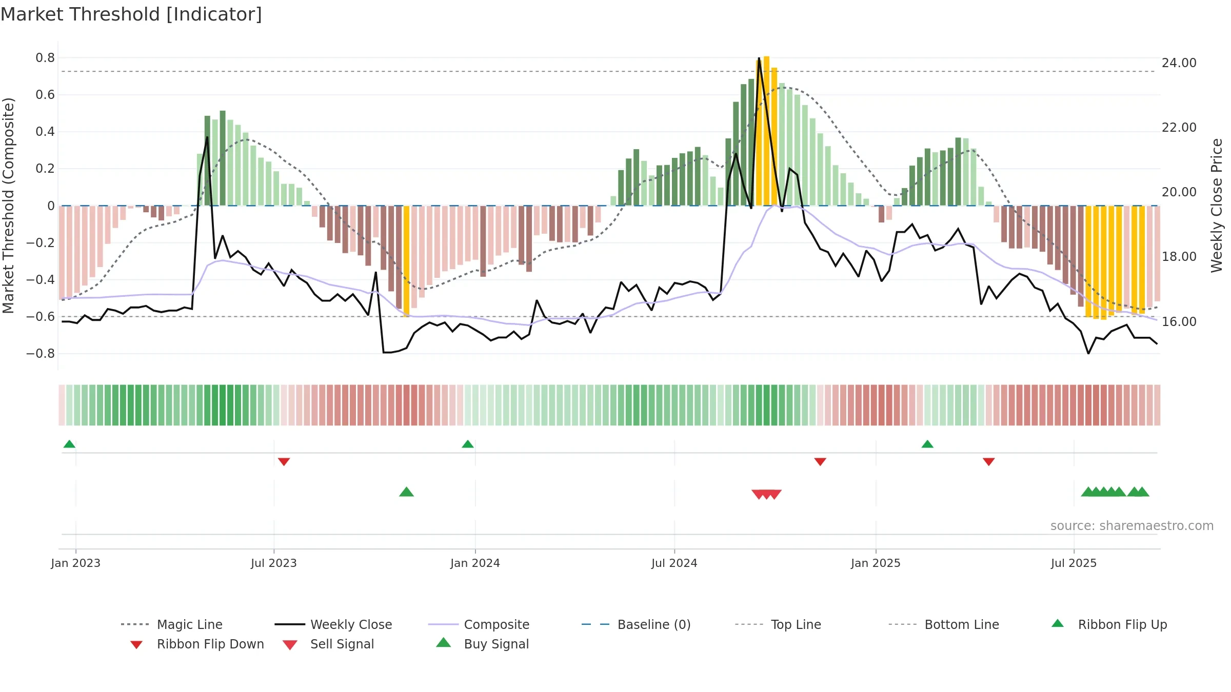This screenshot has height=692, width=1231.
Task: Click the 0.8 left axis tick label
Action: (x=45, y=58)
